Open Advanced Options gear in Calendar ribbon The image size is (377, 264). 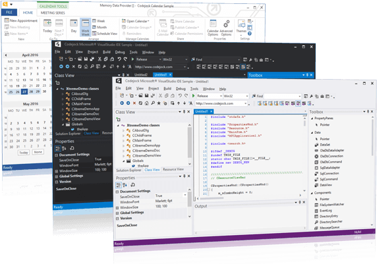pos(226,28)
